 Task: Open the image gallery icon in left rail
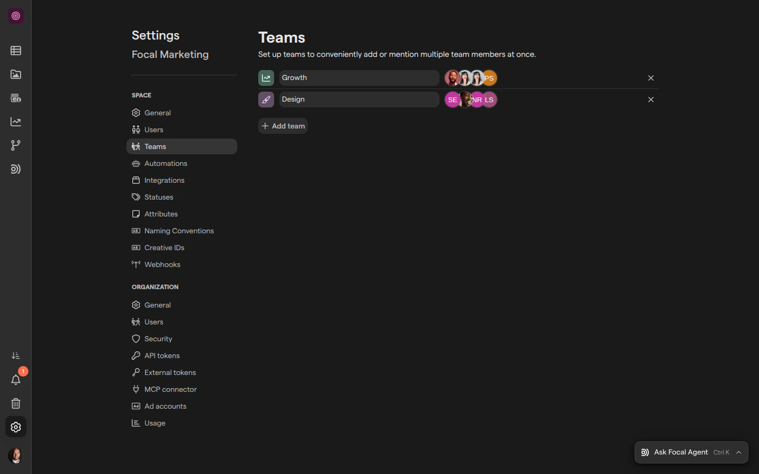tap(16, 74)
